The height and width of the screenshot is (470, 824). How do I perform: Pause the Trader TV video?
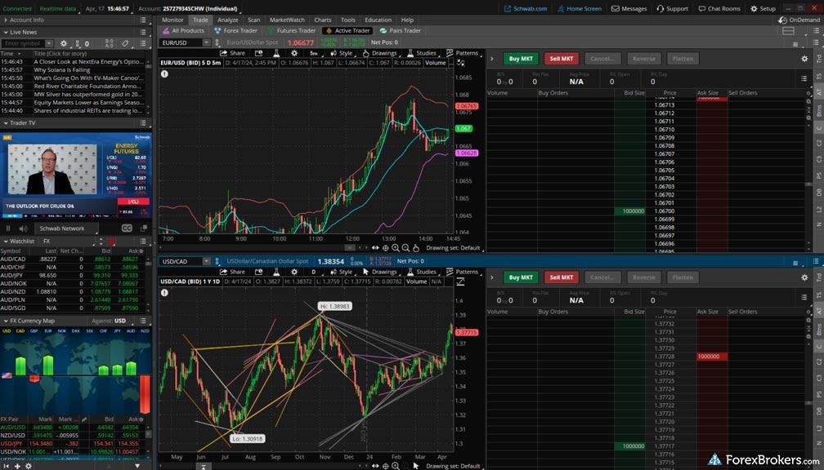(x=8, y=228)
